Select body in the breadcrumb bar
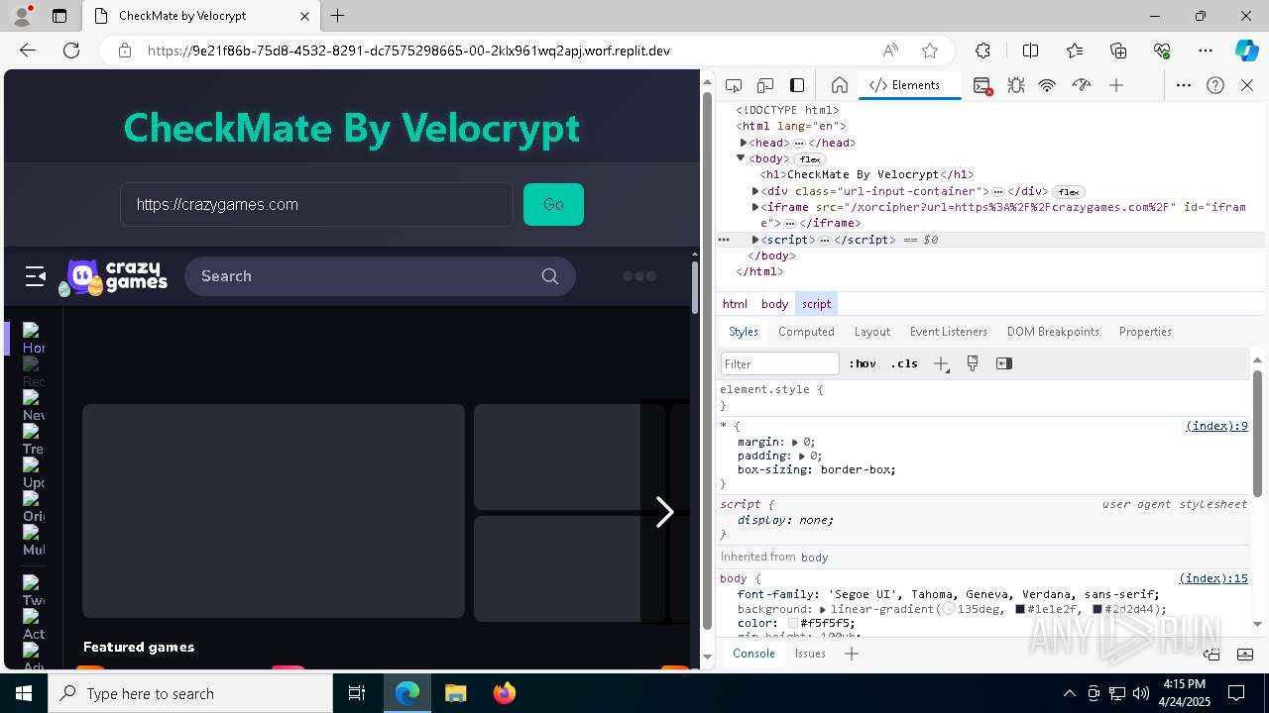1269x713 pixels. 774,304
